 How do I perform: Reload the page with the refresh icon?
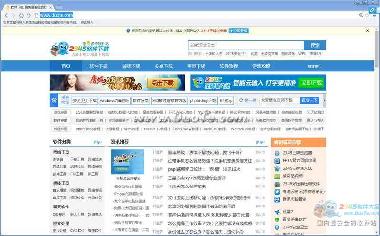[21, 16]
